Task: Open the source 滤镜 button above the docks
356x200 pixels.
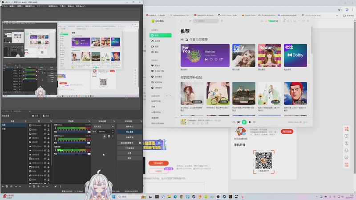Action: click(x=46, y=116)
